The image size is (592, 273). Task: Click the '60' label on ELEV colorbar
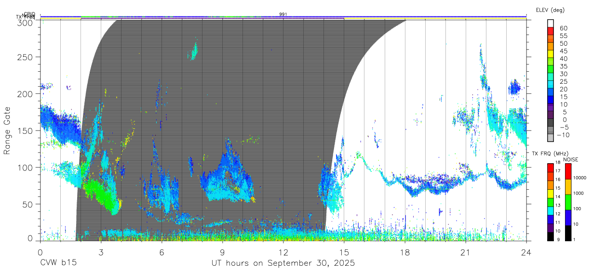pos(564,28)
